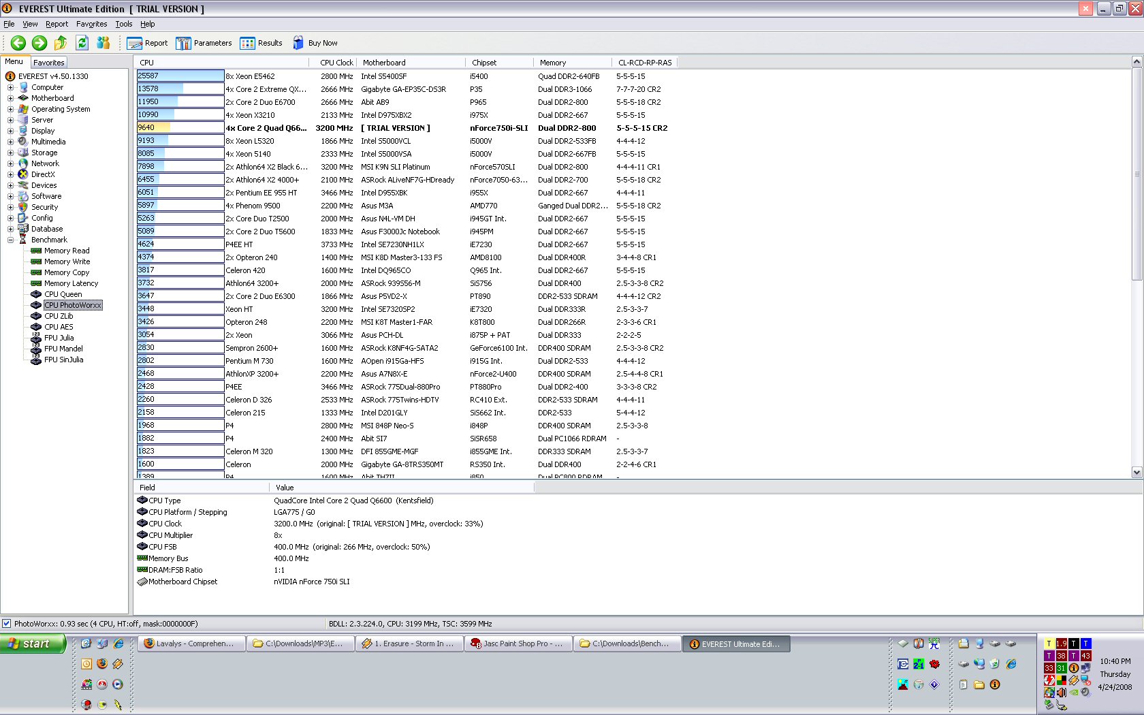
Task: Expand the Computer tree node
Action: coord(10,87)
